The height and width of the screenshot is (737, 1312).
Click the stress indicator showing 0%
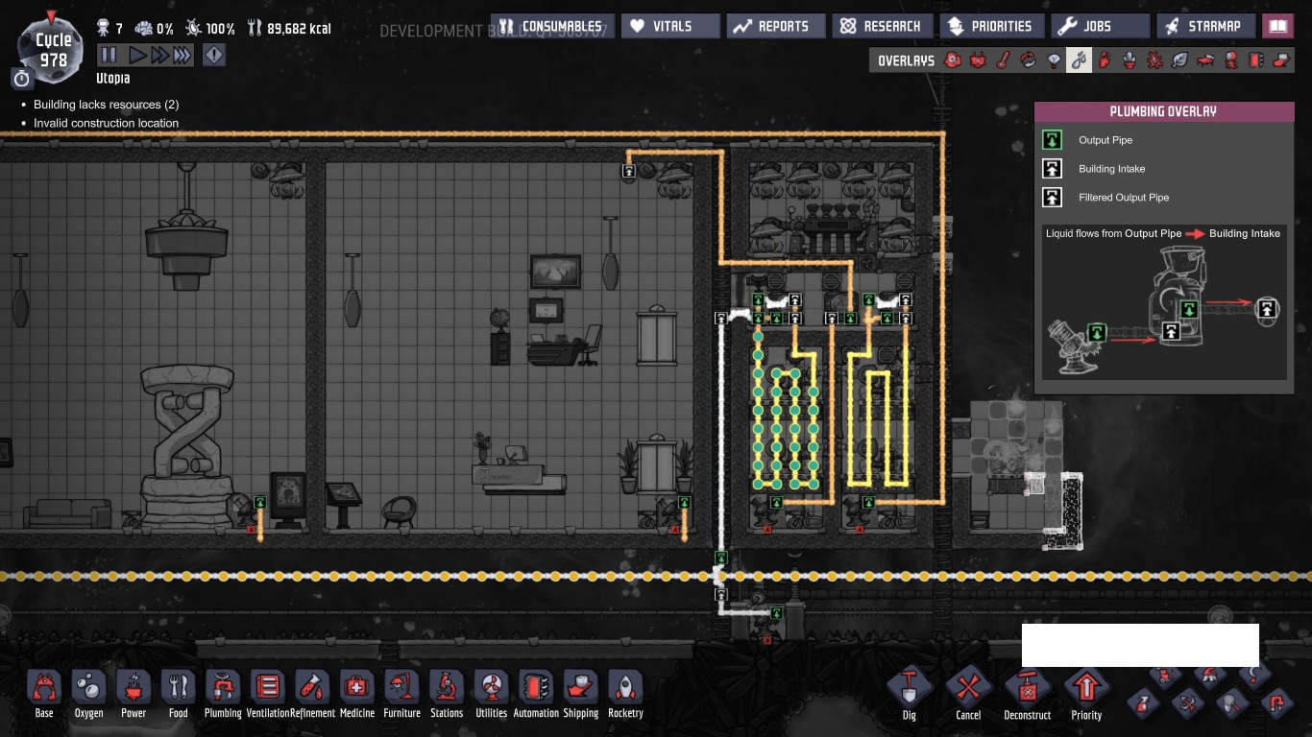[x=155, y=29]
